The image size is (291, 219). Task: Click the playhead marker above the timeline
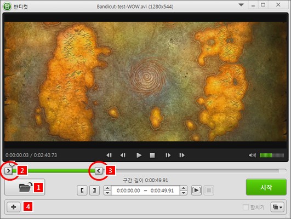(x=12, y=163)
